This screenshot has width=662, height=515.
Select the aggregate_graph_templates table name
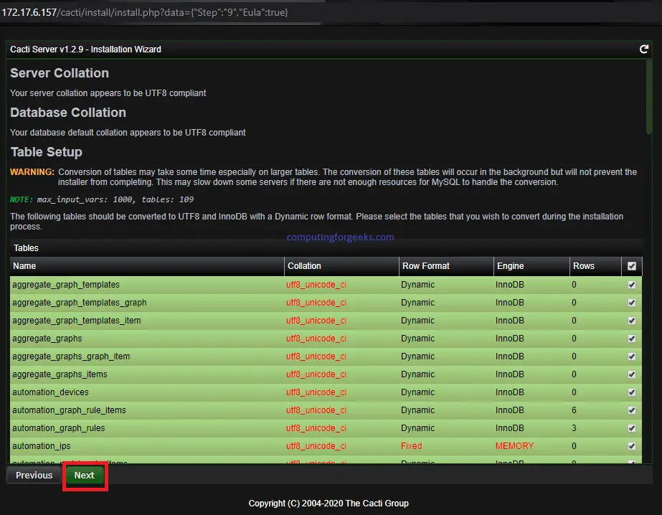pos(66,285)
